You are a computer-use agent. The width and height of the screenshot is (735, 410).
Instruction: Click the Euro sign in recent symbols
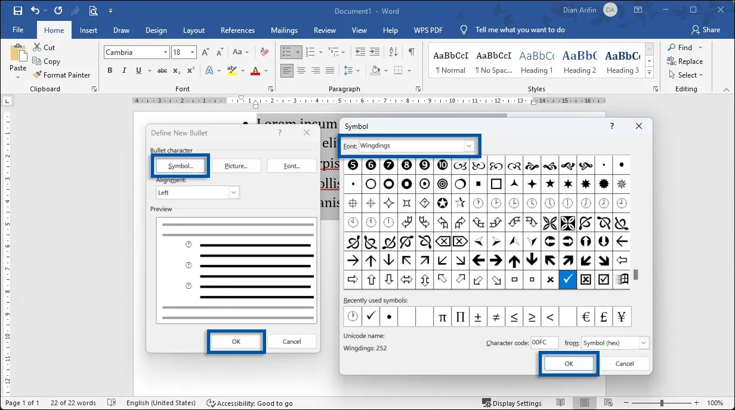pyautogui.click(x=586, y=317)
